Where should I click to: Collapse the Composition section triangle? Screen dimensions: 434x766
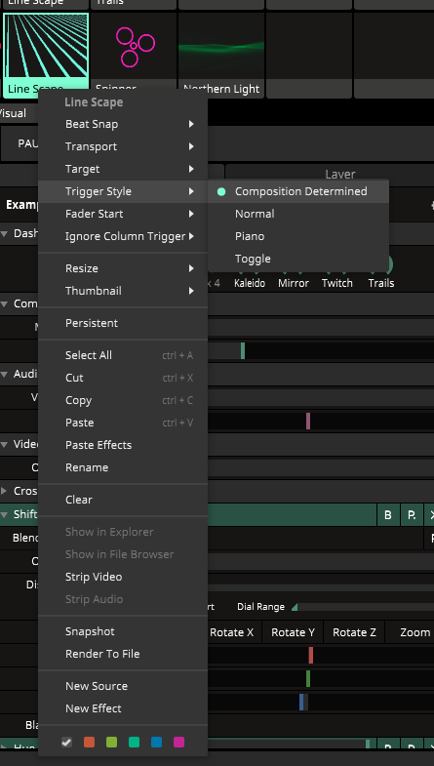pyautogui.click(x=5, y=303)
